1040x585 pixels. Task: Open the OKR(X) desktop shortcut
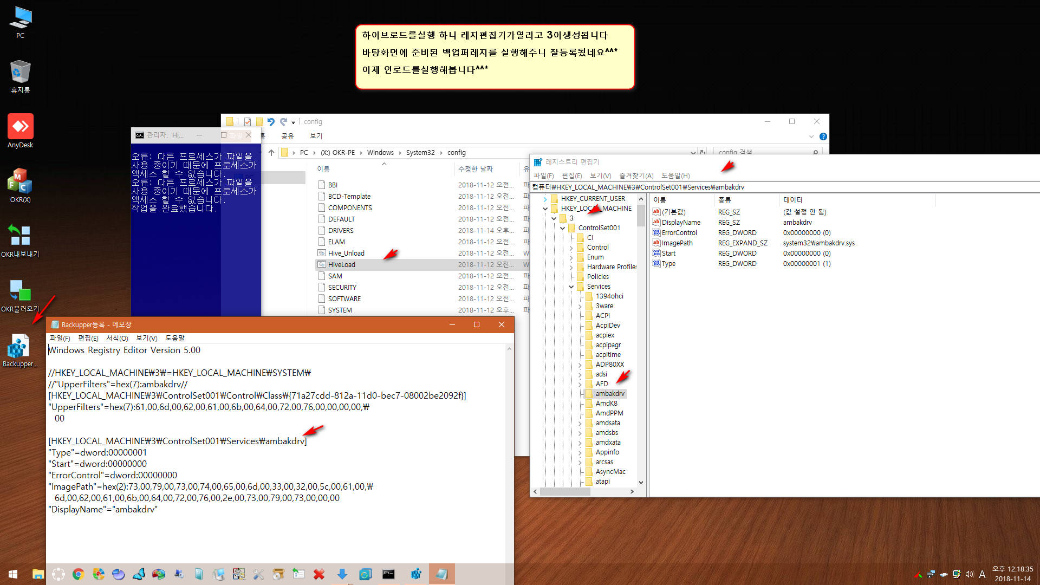20,186
